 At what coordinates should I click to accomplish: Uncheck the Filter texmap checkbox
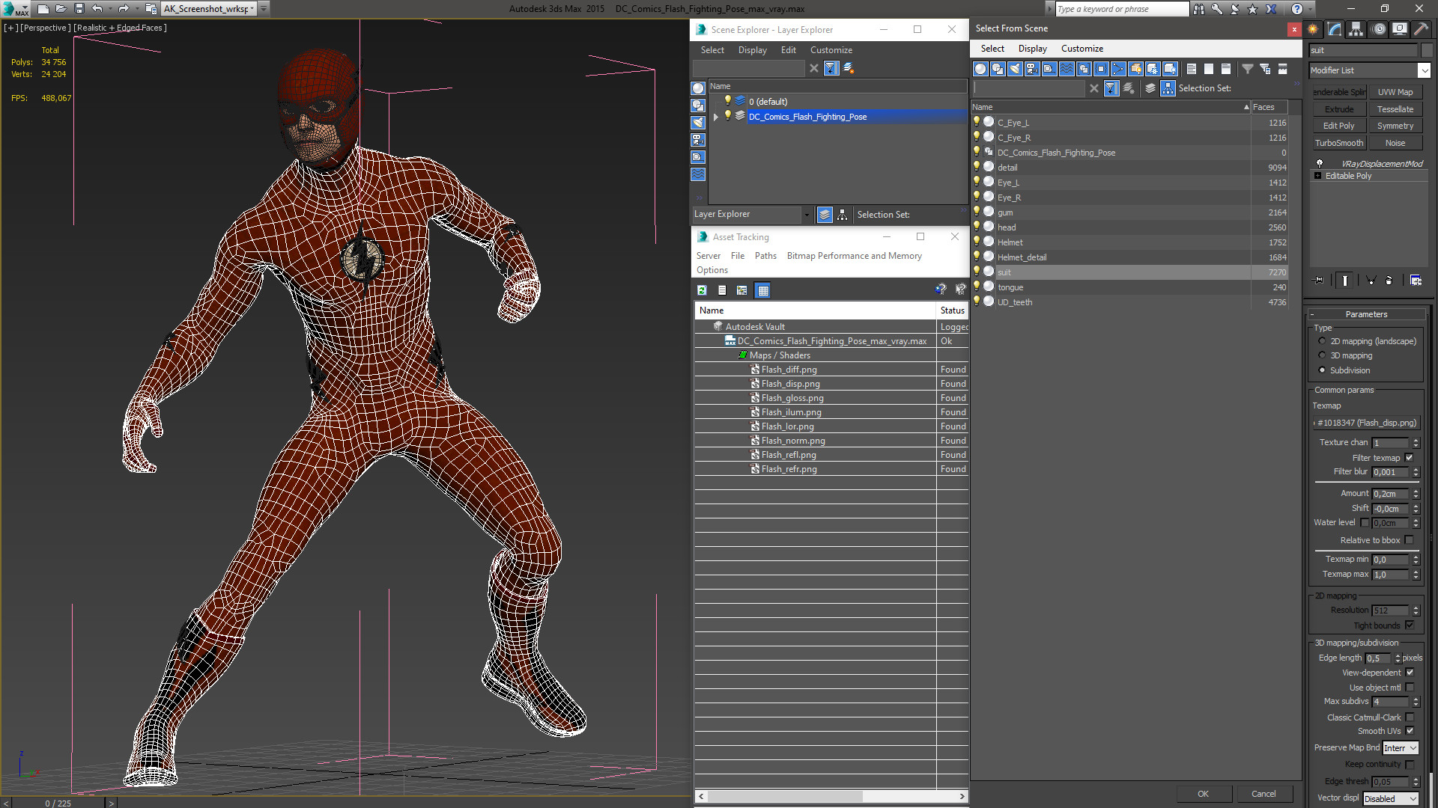coord(1409,458)
